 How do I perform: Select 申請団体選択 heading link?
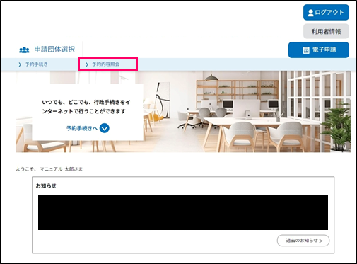[x=54, y=50]
